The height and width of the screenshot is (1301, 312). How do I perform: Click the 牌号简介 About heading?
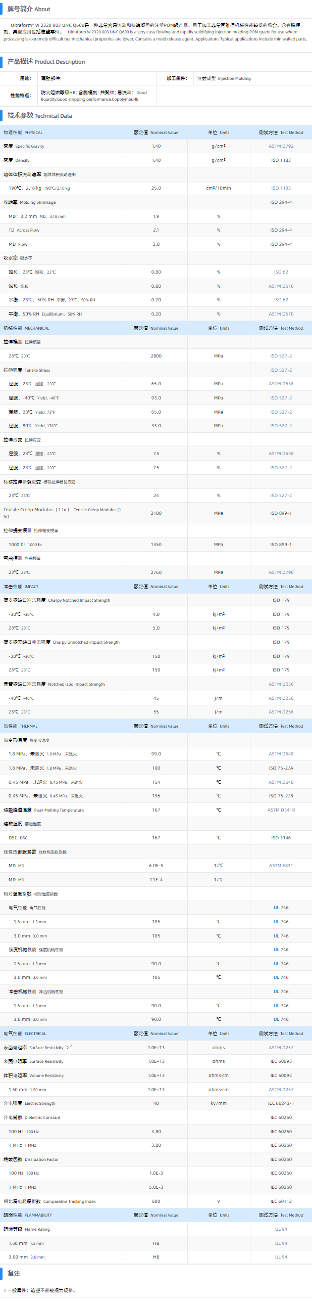click(x=29, y=9)
